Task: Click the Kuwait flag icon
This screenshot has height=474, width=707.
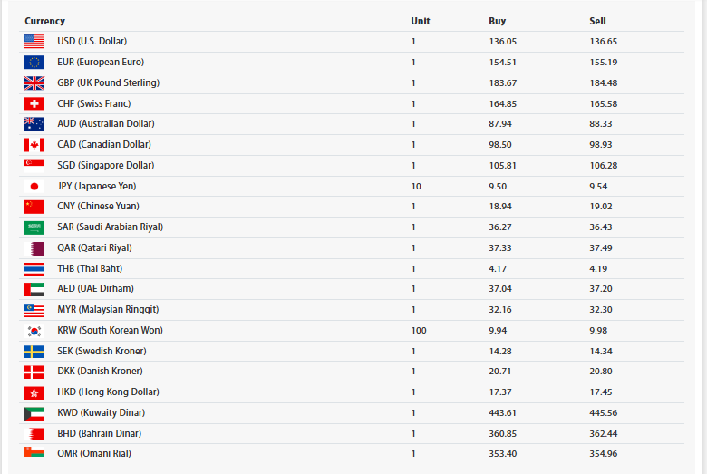Action: 34,413
